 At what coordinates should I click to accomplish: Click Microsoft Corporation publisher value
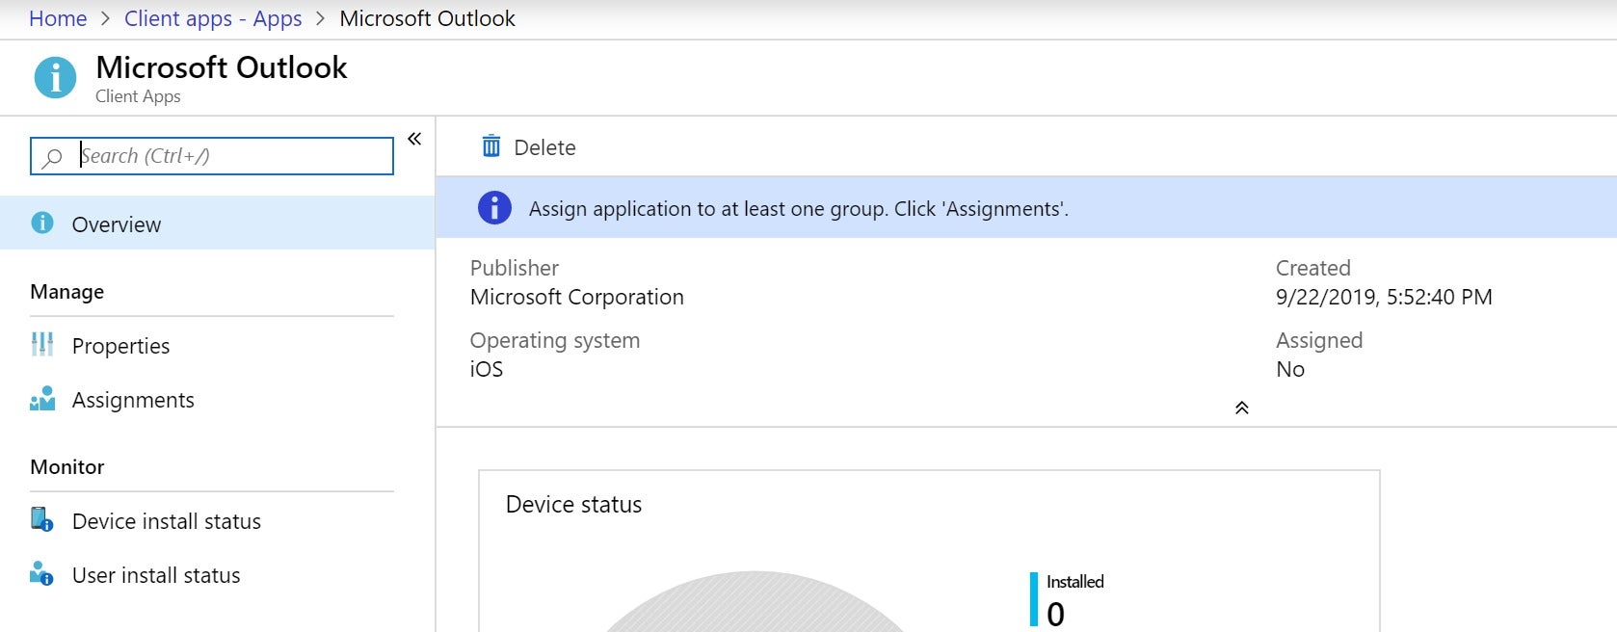click(x=577, y=297)
